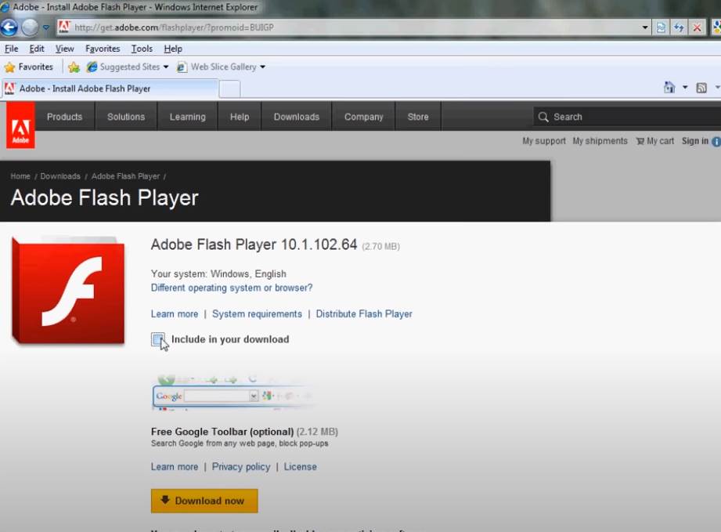The image size is (721, 532).
Task: Open the address bar history dropdown
Action: [645, 26]
